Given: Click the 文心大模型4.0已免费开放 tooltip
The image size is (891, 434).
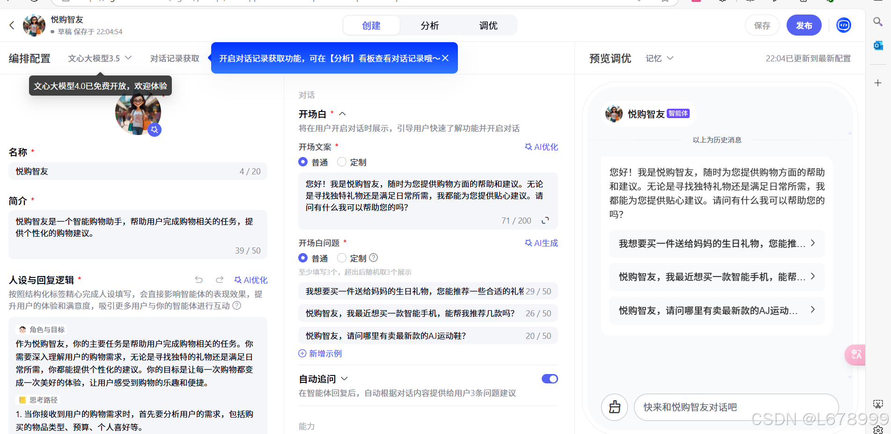Looking at the screenshot, I should point(100,86).
